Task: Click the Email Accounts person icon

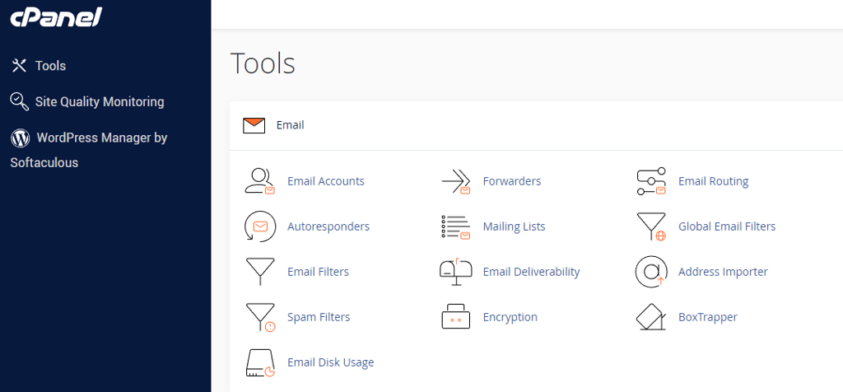Action: coord(260,181)
